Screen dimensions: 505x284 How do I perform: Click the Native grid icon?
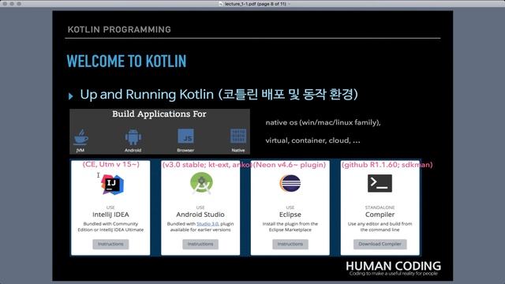[238, 136]
